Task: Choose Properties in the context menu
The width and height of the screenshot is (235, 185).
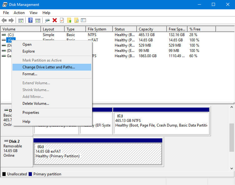Action: pyautogui.click(x=52, y=113)
